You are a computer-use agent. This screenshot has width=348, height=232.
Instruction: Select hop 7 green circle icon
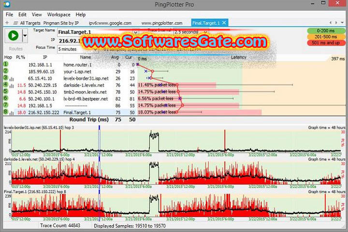pos(6,105)
